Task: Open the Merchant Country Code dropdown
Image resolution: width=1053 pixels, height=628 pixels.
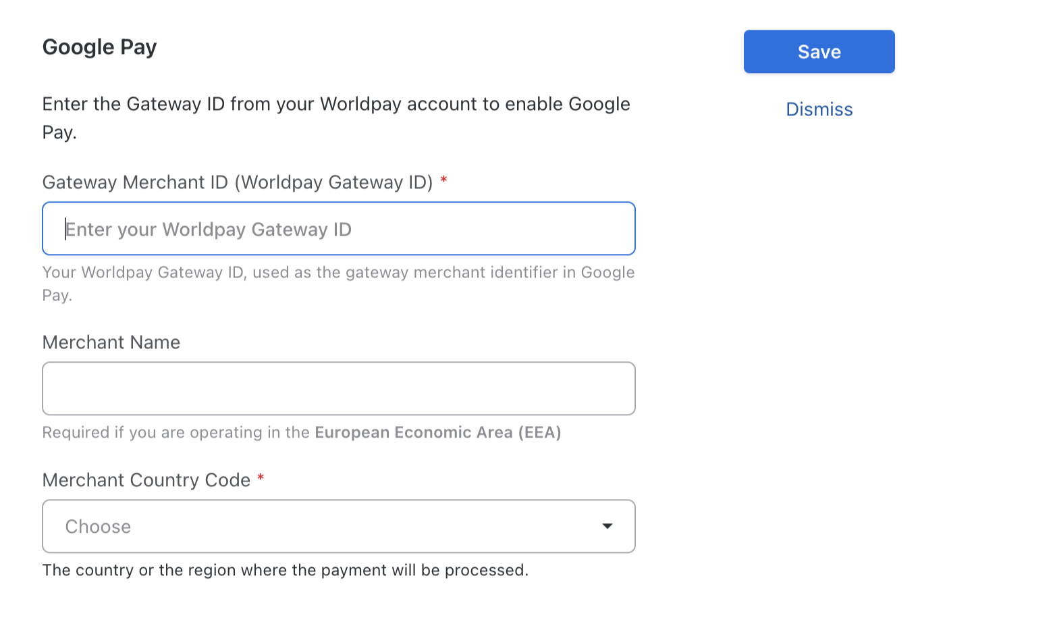Action: tap(339, 526)
